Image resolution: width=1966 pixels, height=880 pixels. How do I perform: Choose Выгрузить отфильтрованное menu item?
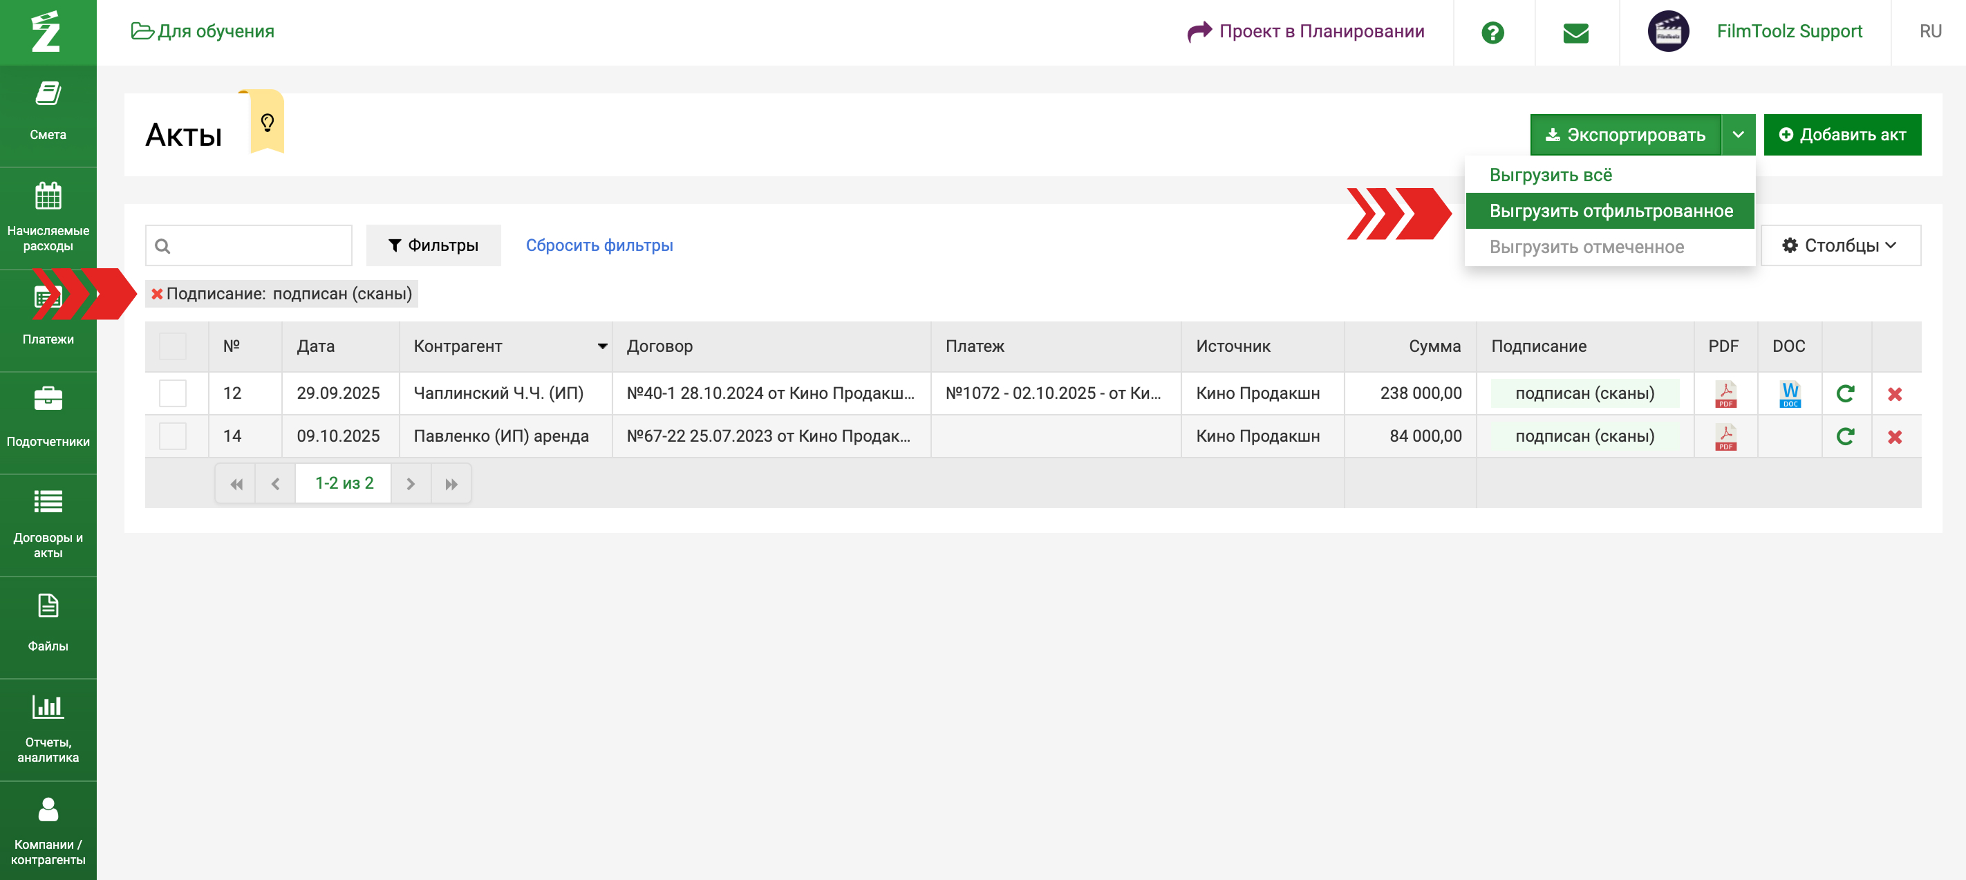[1611, 211]
